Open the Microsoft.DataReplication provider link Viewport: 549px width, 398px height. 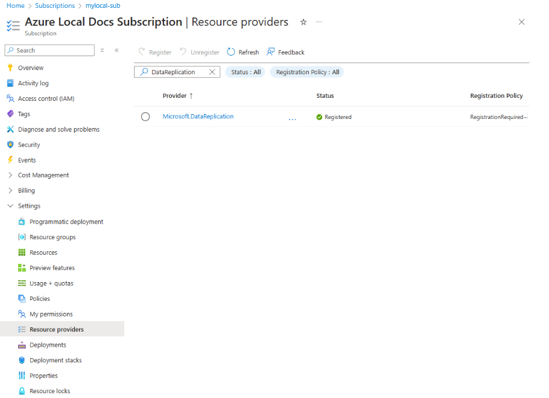point(198,117)
